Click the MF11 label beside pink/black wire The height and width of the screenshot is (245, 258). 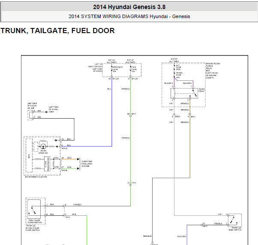pyautogui.click(x=205, y=227)
